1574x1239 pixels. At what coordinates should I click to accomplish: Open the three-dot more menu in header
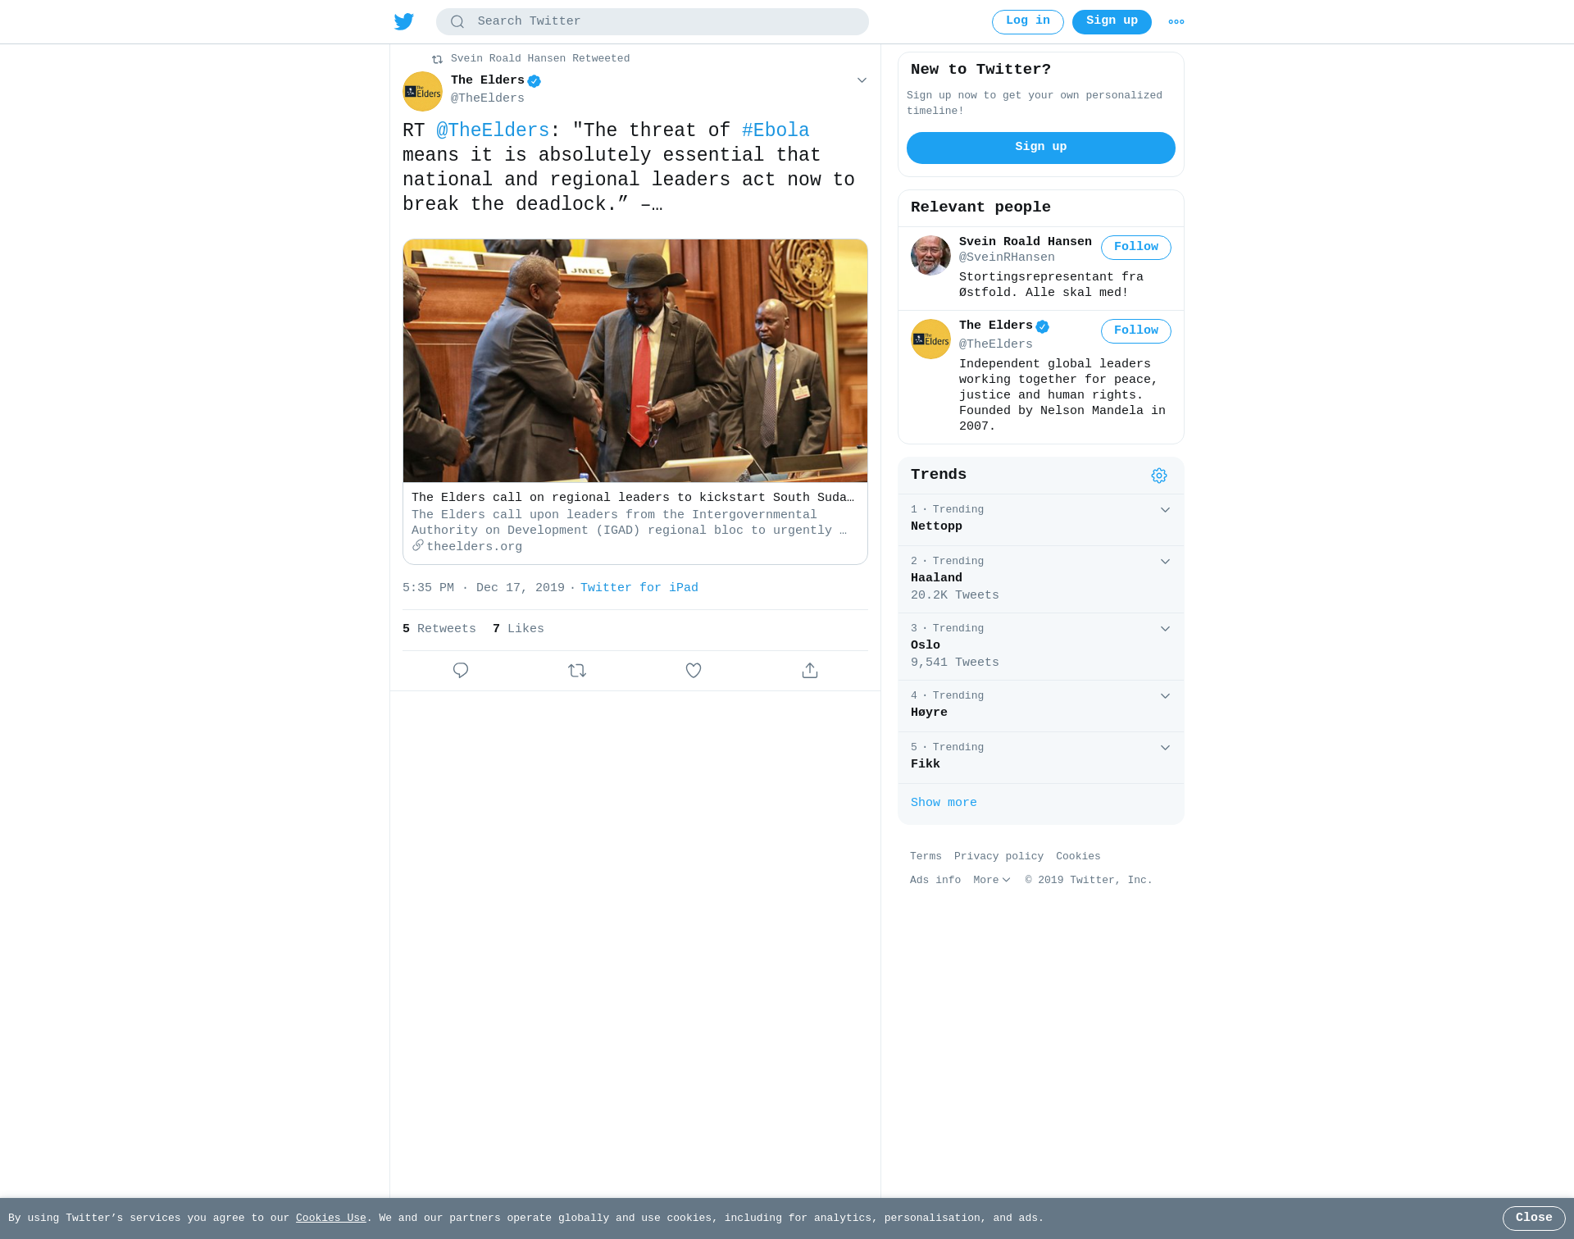1176,22
